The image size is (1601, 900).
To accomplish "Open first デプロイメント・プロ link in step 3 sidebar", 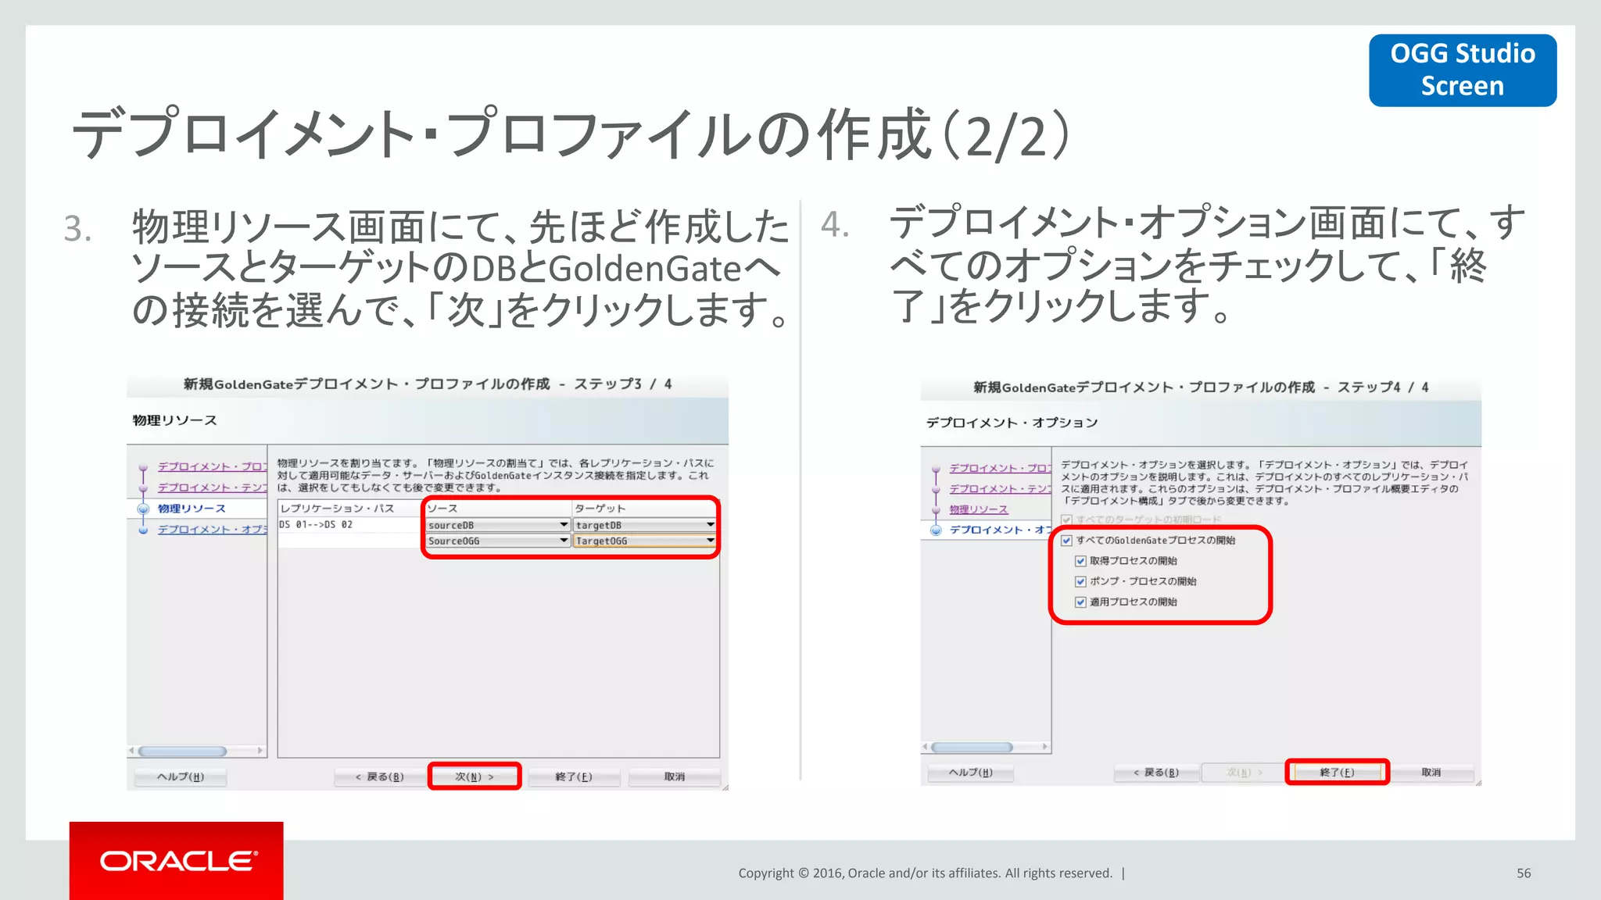I will tap(212, 466).
